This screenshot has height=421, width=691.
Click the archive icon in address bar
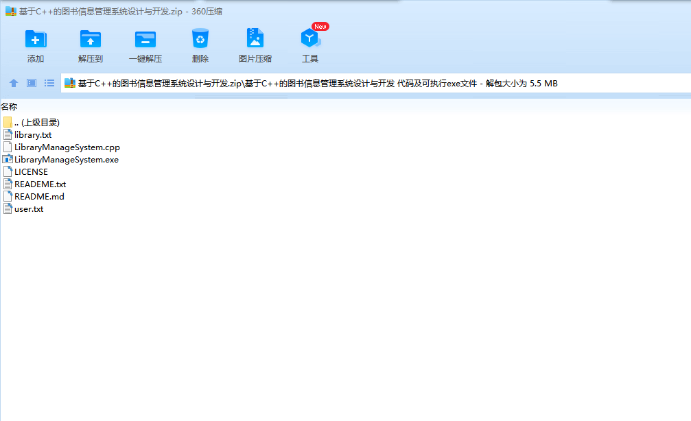click(70, 83)
